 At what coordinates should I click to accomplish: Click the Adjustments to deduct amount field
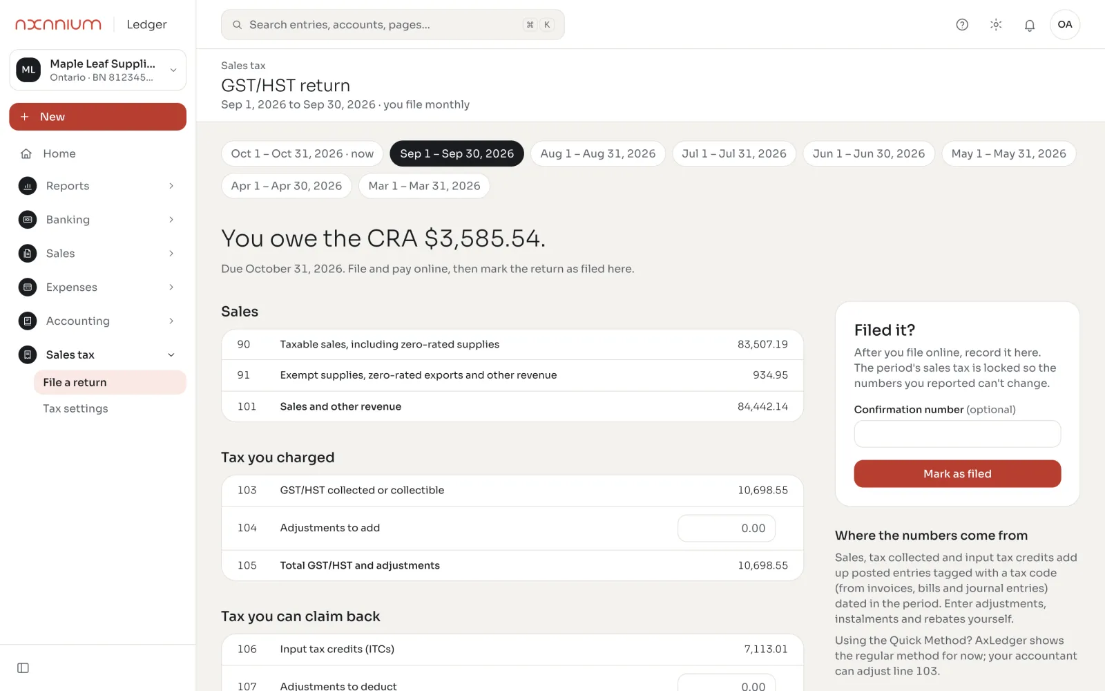pyautogui.click(x=727, y=684)
